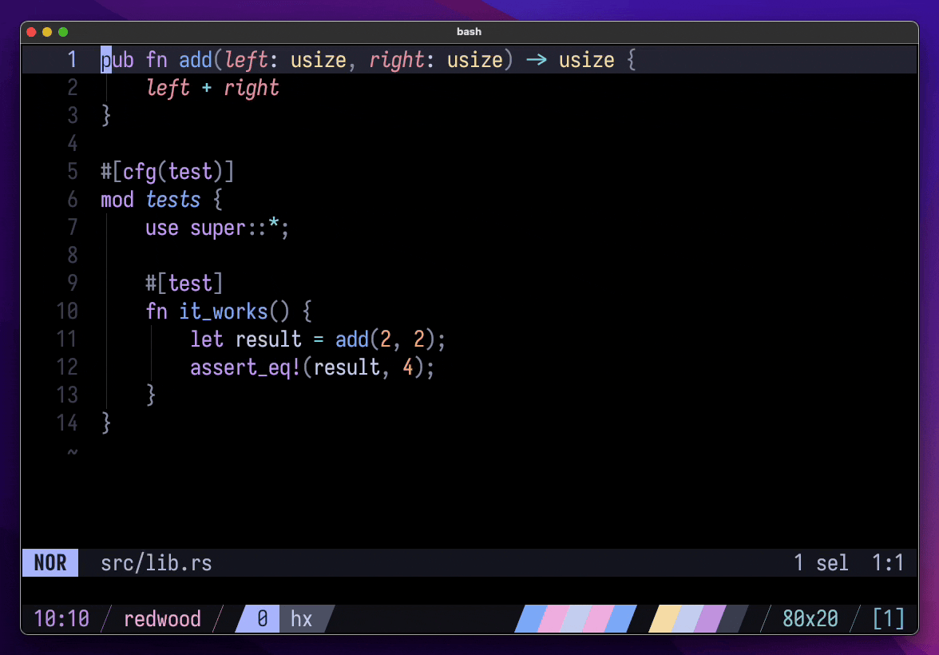This screenshot has height=655, width=939.
Task: Click the redwood session name
Action: point(162,618)
